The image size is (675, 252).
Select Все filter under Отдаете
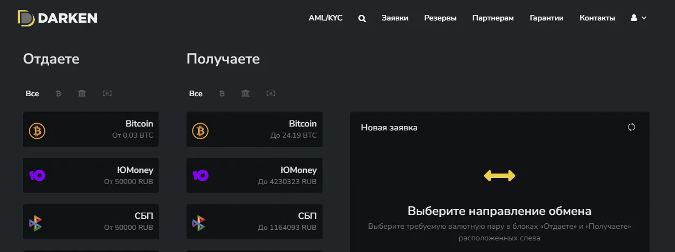32,94
